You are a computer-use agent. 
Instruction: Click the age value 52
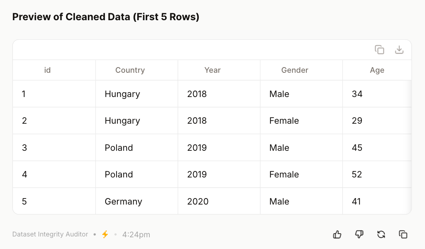coord(357,175)
